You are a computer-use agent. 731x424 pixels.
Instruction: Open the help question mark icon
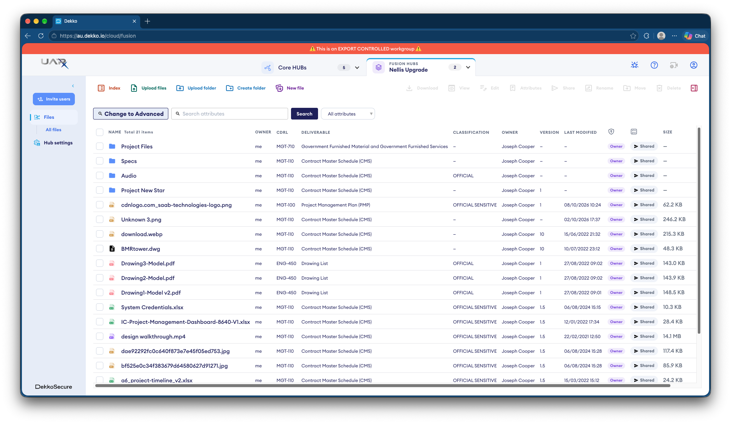[x=654, y=65]
